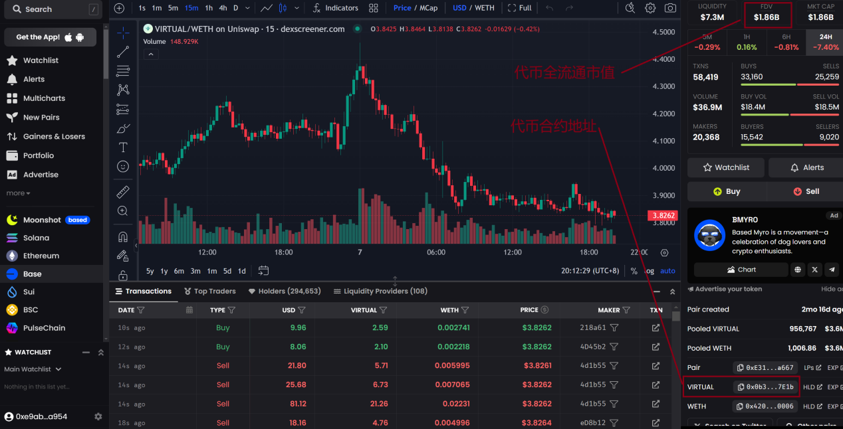Open account settings gear beside 0xe9ab...a954
This screenshot has height=429, width=843.
(98, 416)
